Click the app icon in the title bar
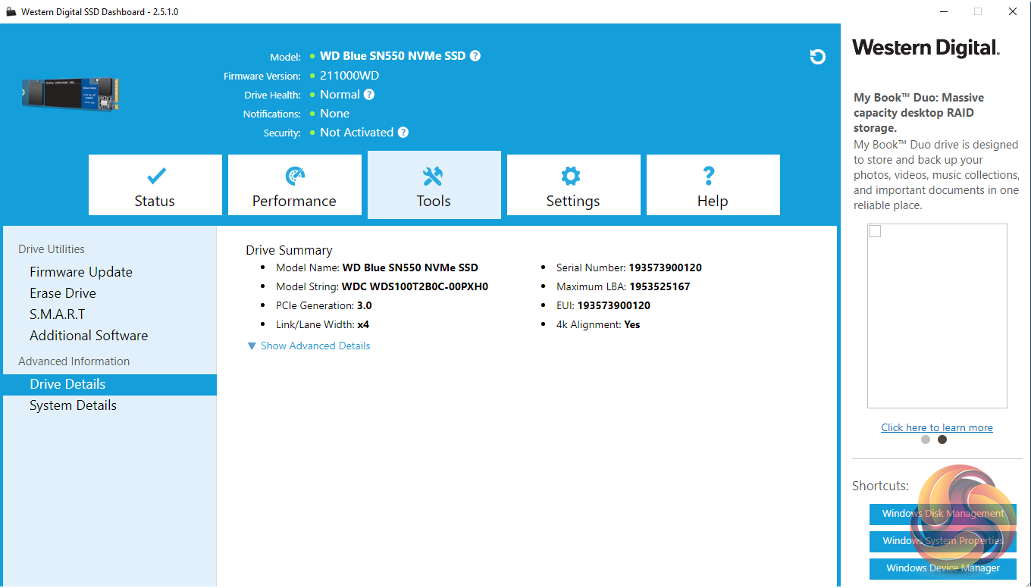This screenshot has height=588, width=1031. [11, 12]
